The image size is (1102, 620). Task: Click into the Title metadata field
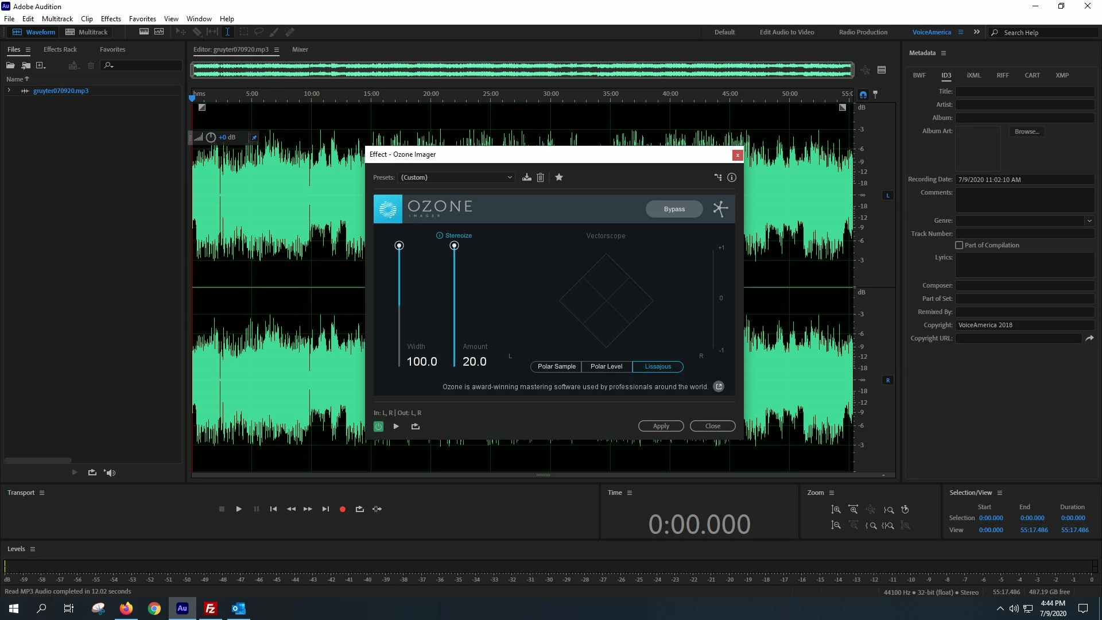click(1024, 91)
